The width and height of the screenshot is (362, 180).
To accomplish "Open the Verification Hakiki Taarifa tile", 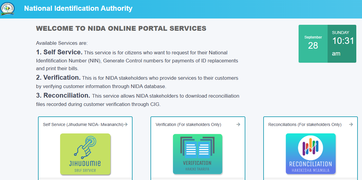I will tap(197, 154).
